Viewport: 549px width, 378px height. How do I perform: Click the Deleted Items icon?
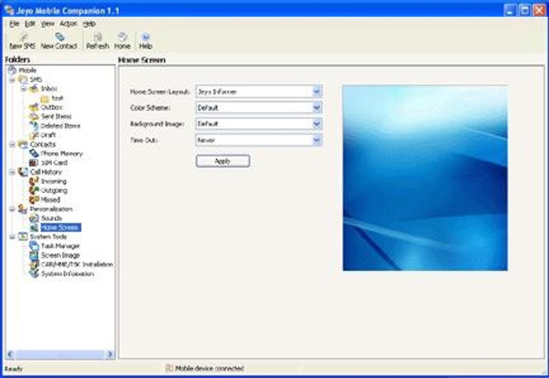tap(34, 126)
